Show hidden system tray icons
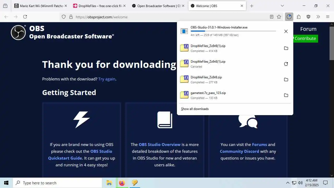 pyautogui.click(x=288, y=183)
